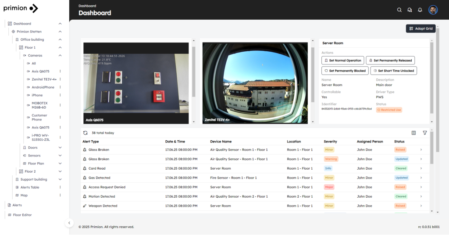The height and width of the screenshot is (235, 449).
Task: Open details arrow for Access Request Denied row
Action: (421, 187)
